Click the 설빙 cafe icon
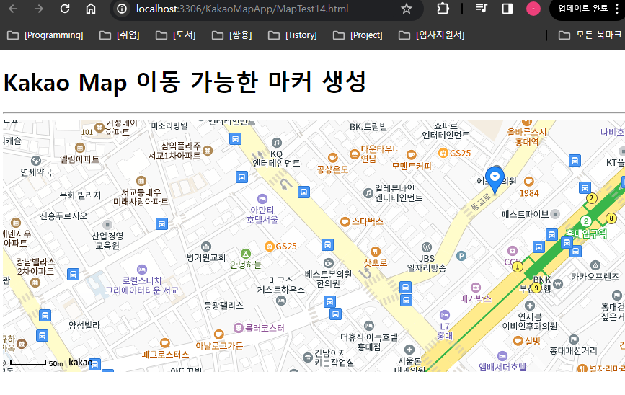The height and width of the screenshot is (395, 625). 518,341
